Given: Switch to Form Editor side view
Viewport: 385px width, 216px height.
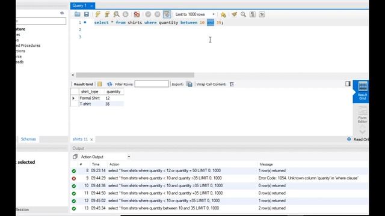Looking at the screenshot, I should pos(362,115).
